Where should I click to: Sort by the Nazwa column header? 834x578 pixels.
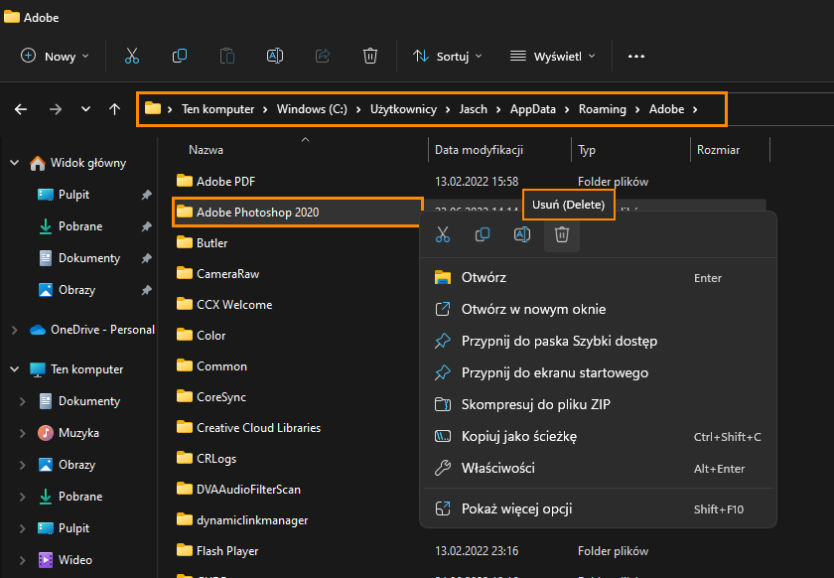tap(206, 150)
